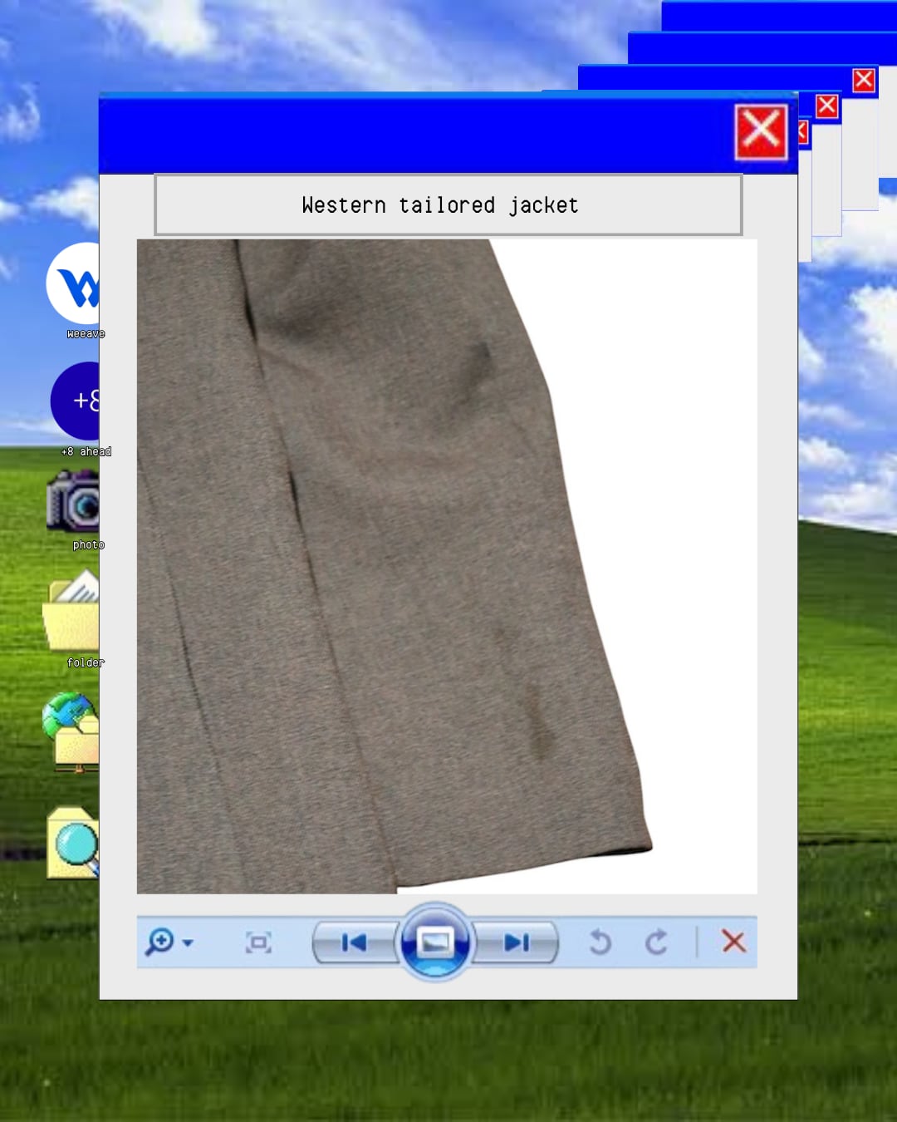Close the second background window behind front
The height and width of the screenshot is (1122, 897).
tap(826, 106)
